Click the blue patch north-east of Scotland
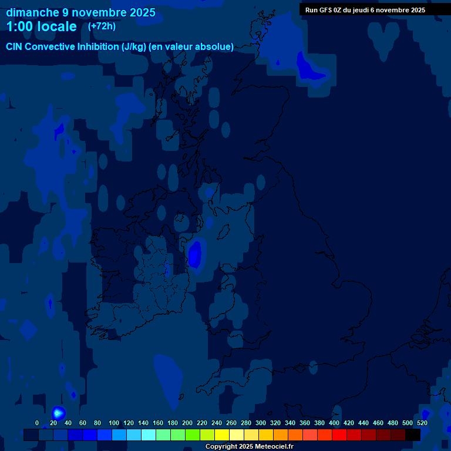451x451 pixels. (308, 66)
